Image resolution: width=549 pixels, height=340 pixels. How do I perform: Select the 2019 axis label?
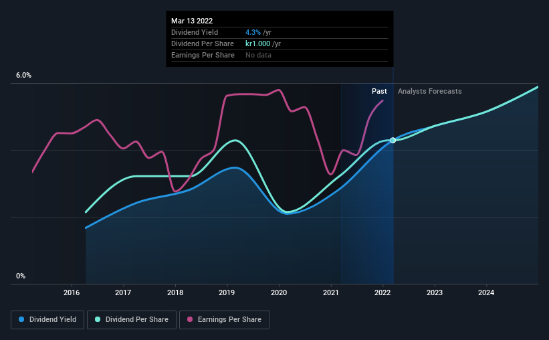[x=227, y=292]
